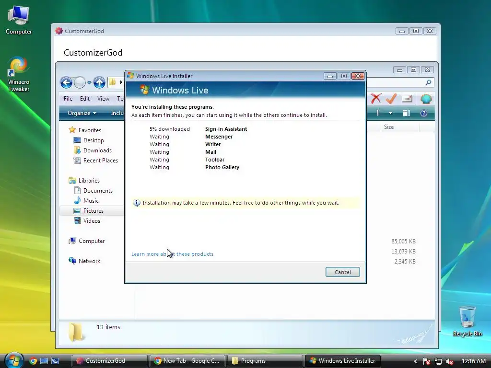This screenshot has height=368, width=491.
Task: Open the Winaero Tweaker desktop shortcut
Action: 19,74
